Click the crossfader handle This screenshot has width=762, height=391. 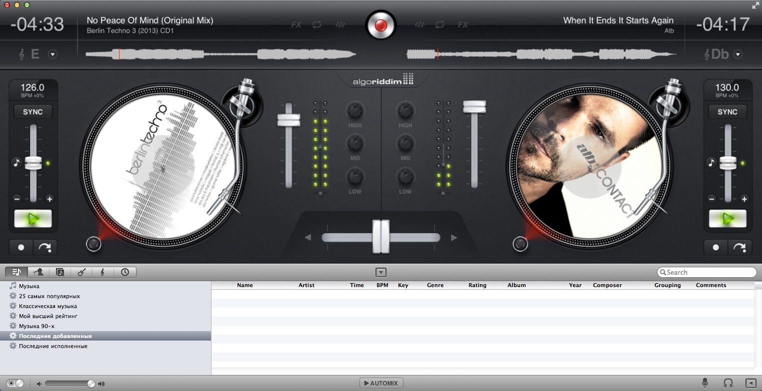pyautogui.click(x=380, y=237)
